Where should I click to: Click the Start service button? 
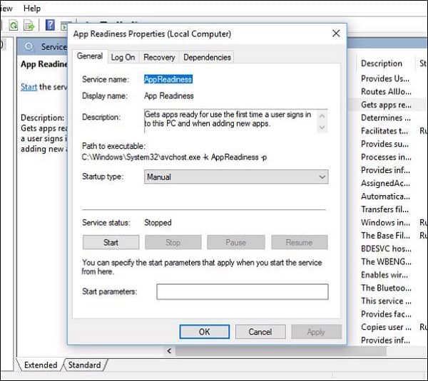(x=111, y=242)
